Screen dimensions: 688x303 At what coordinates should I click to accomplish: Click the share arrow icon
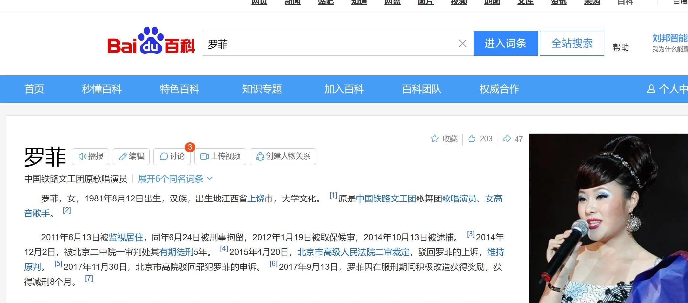(x=507, y=139)
